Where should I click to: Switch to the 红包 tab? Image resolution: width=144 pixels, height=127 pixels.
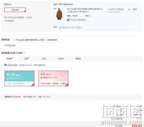pos(26,59)
